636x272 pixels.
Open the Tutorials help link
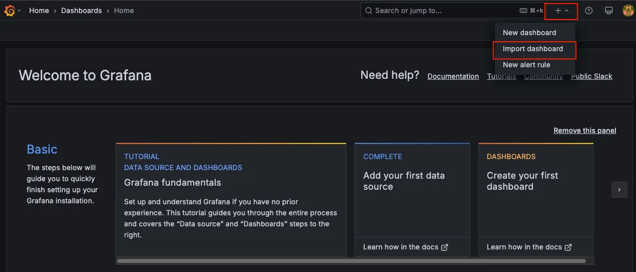[x=501, y=76]
